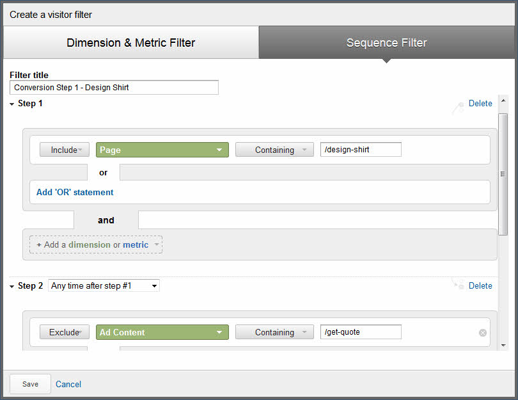The height and width of the screenshot is (400, 518).
Task: Toggle the Exclude button in Step 2
Action: click(65, 332)
